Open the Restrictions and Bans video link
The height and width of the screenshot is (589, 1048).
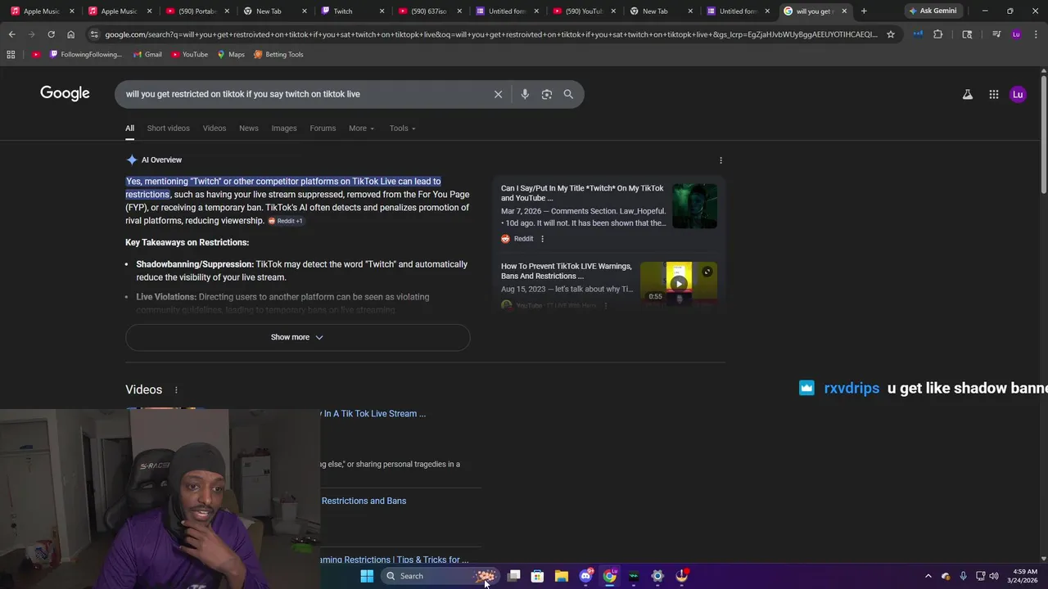tap(364, 501)
